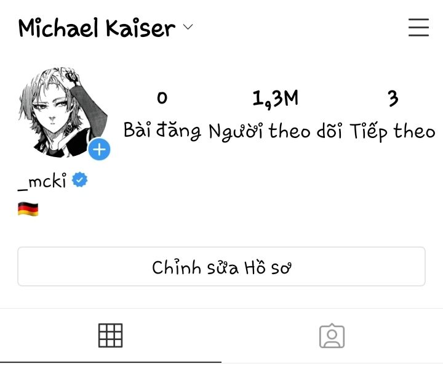Viewport: 443px width, 377px height.
Task: Switch to the posts grid tab
Action: pyautogui.click(x=111, y=336)
